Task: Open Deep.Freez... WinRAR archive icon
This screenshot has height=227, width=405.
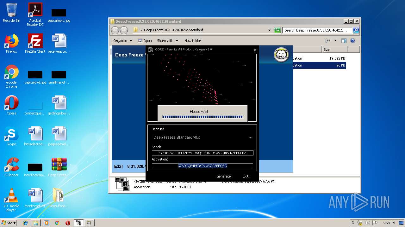Action: 59,167
